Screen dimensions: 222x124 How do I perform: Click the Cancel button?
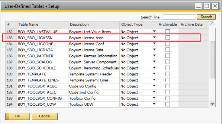coord(45,116)
